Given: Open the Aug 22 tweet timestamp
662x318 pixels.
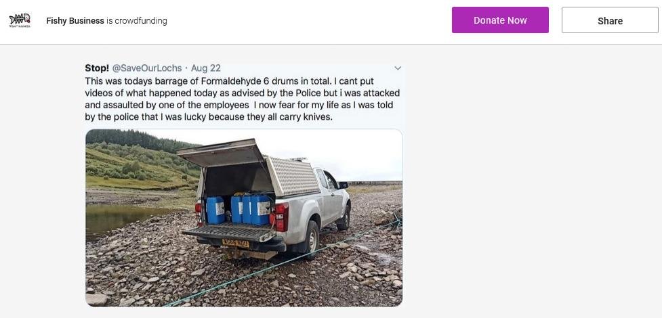Looking at the screenshot, I should pyautogui.click(x=206, y=68).
